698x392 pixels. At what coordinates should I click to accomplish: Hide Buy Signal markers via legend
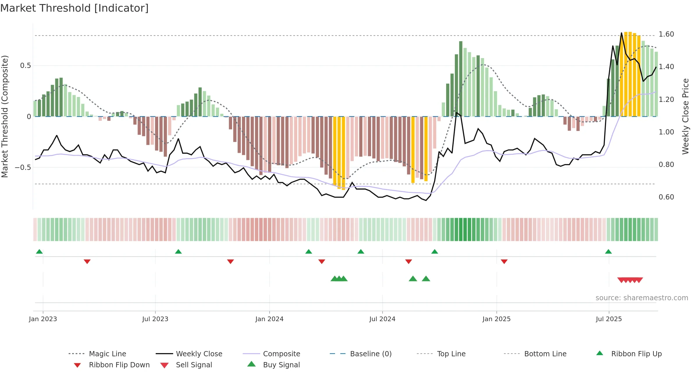click(x=273, y=365)
